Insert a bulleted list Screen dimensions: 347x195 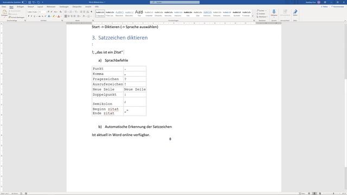pos(66,12)
